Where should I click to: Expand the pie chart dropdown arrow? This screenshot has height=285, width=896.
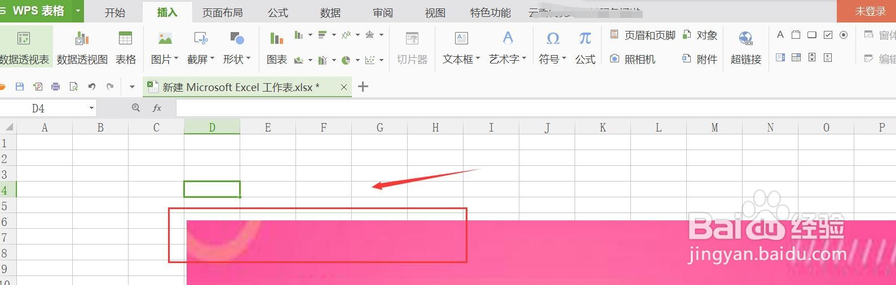pyautogui.click(x=357, y=60)
